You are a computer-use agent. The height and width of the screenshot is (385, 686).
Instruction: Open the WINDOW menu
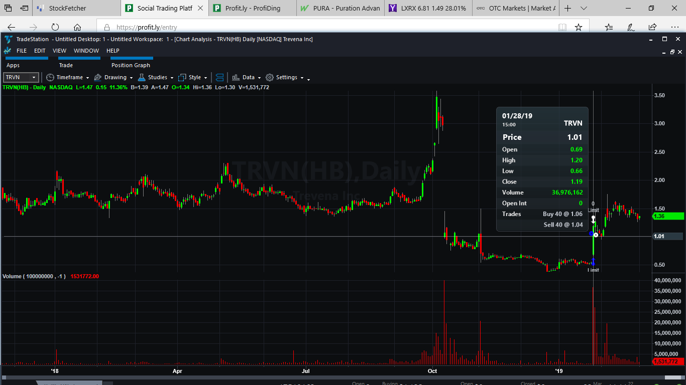[x=86, y=51]
